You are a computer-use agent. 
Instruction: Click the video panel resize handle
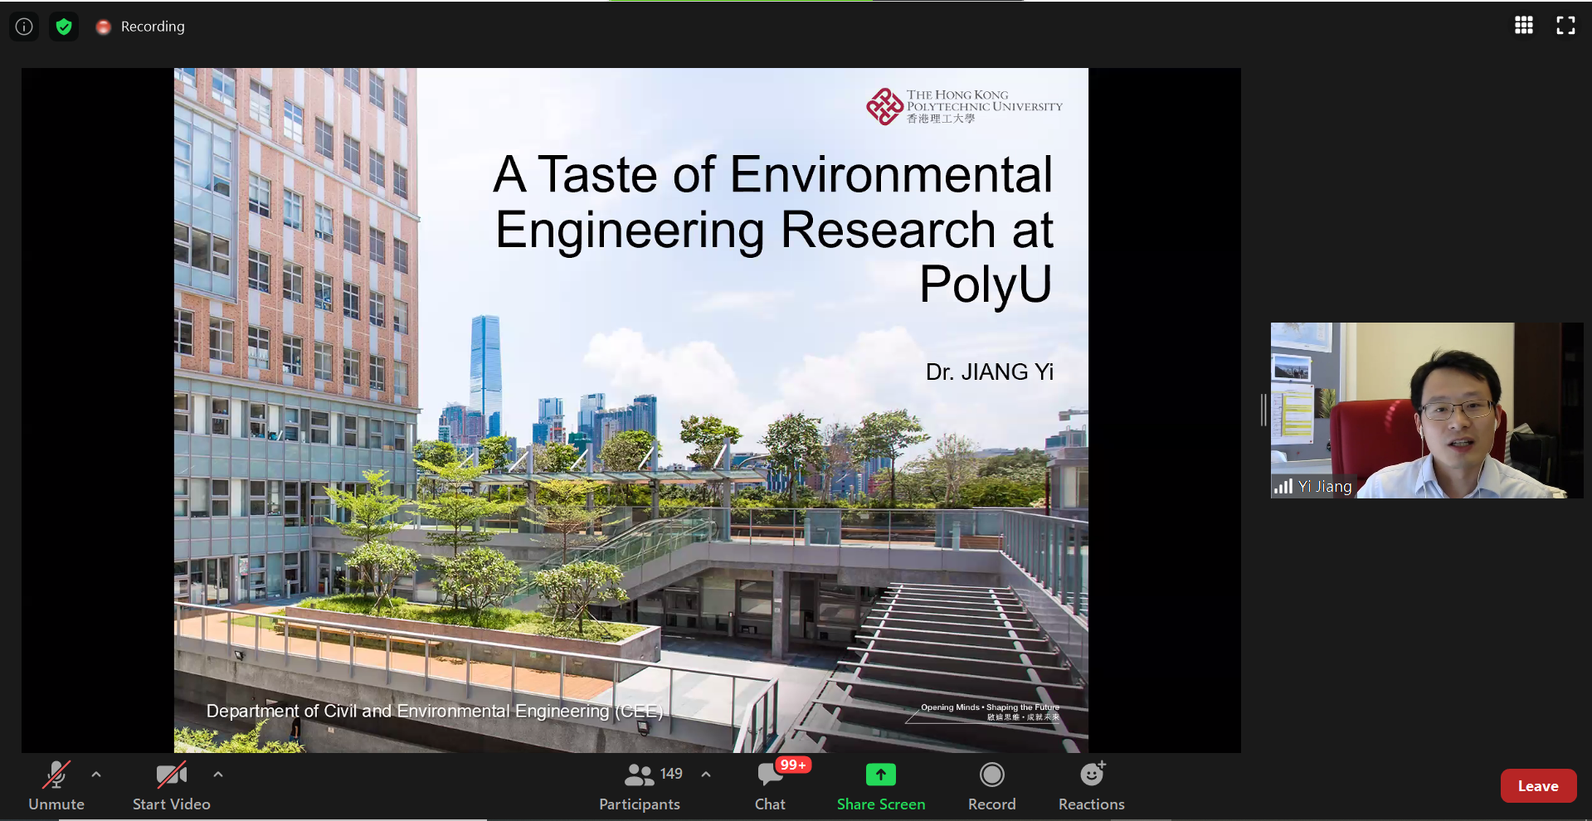pyautogui.click(x=1263, y=410)
